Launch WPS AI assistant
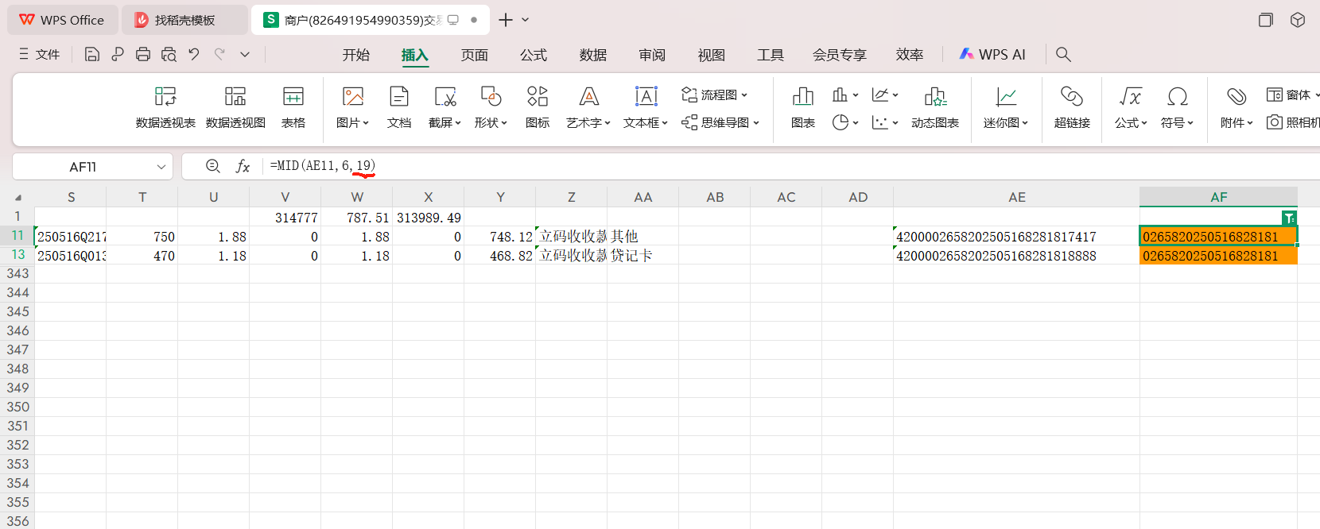This screenshot has height=529, width=1320. tap(992, 54)
